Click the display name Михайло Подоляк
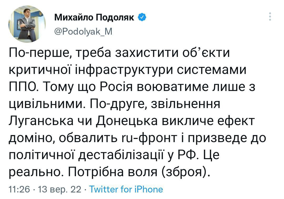The height and width of the screenshot is (199, 284). click(x=94, y=18)
